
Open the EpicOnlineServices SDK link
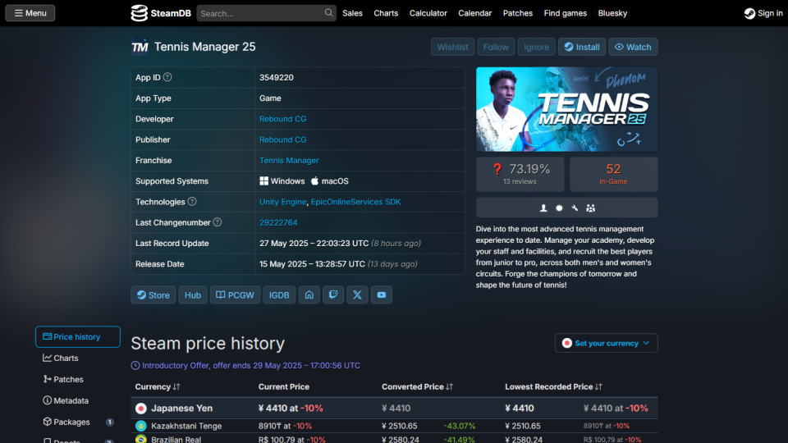(x=355, y=202)
